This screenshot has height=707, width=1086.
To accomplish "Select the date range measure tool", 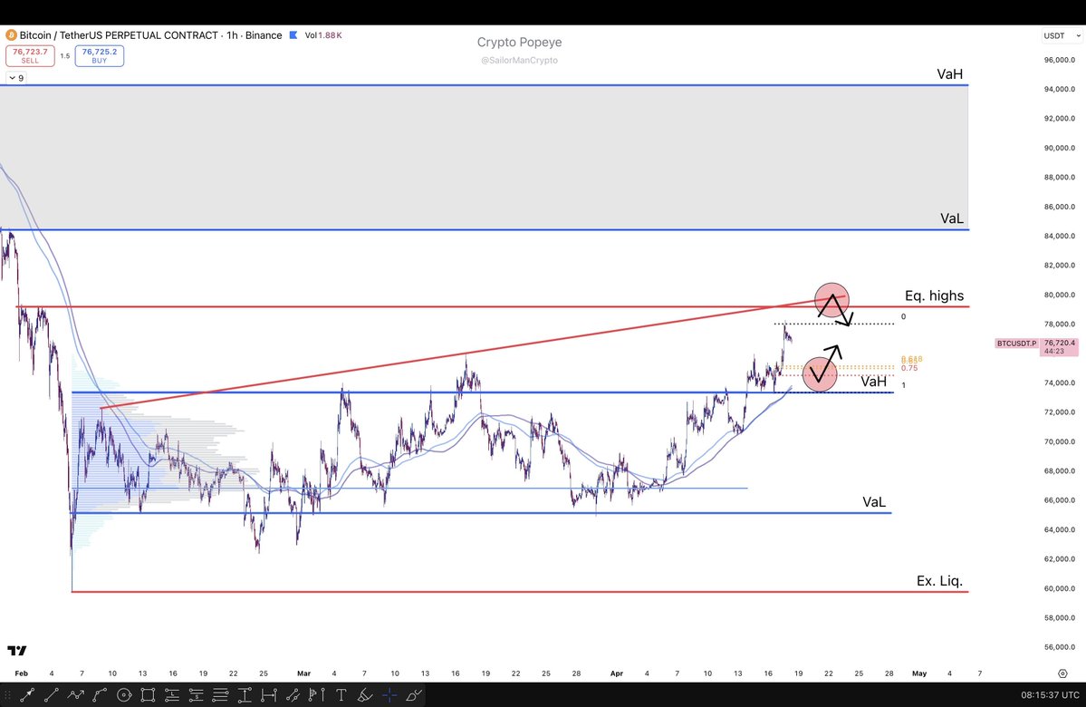I will [x=269, y=694].
